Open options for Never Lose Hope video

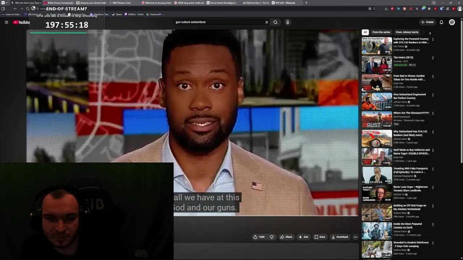433,187
